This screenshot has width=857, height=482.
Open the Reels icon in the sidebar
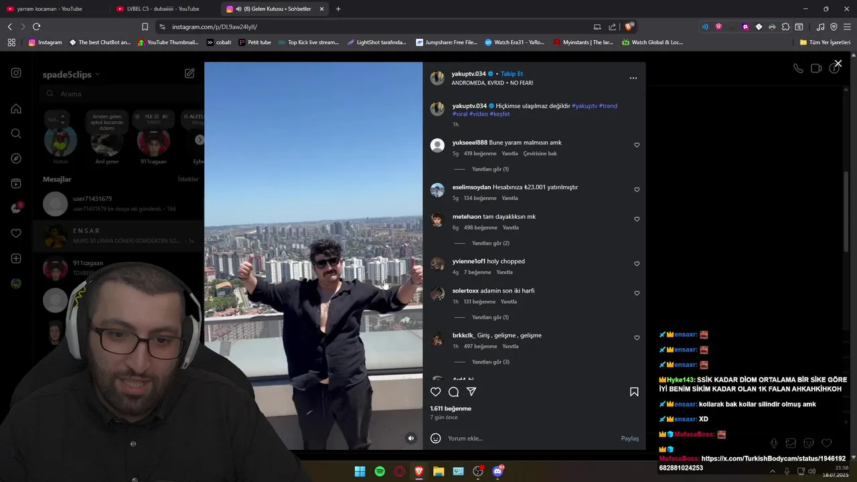coord(16,183)
